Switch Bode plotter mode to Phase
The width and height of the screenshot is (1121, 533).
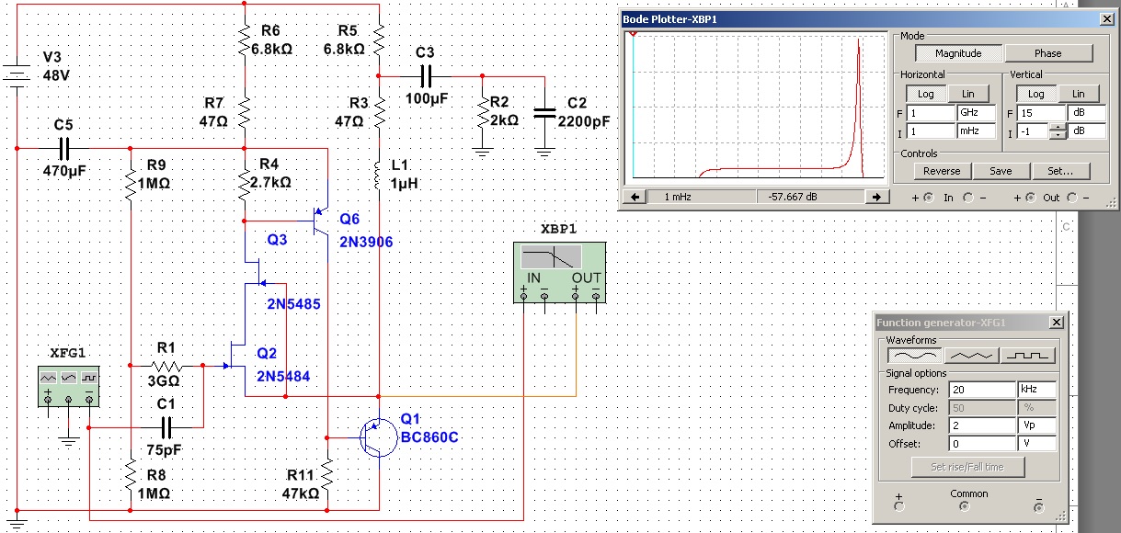pyautogui.click(x=1047, y=53)
